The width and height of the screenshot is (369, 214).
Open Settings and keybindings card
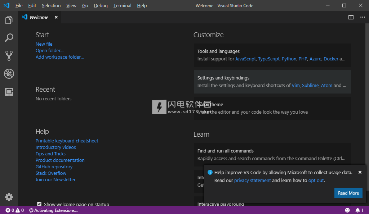click(x=272, y=82)
